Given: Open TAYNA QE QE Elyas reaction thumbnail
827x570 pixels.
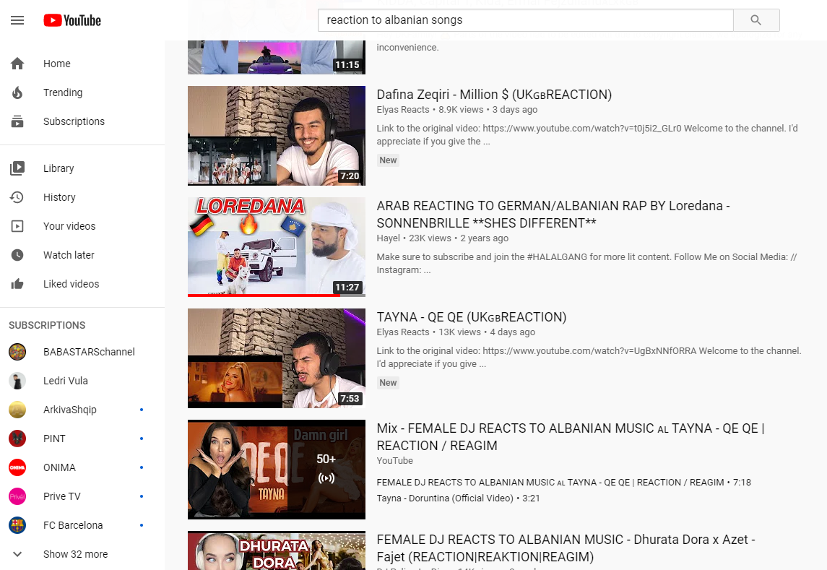Looking at the screenshot, I should [x=277, y=358].
